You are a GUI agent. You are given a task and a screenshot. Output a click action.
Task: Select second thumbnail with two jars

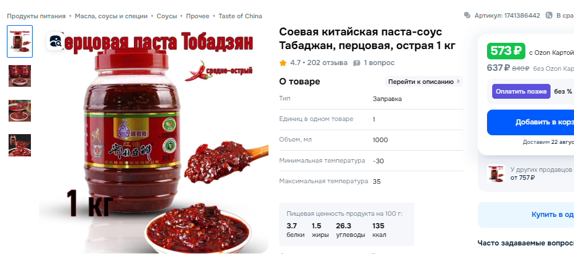click(20, 76)
